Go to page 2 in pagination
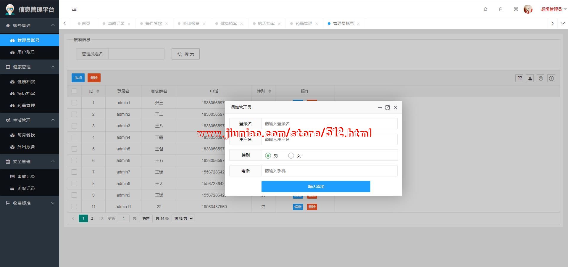This screenshot has width=568, height=267. pyautogui.click(x=92, y=218)
